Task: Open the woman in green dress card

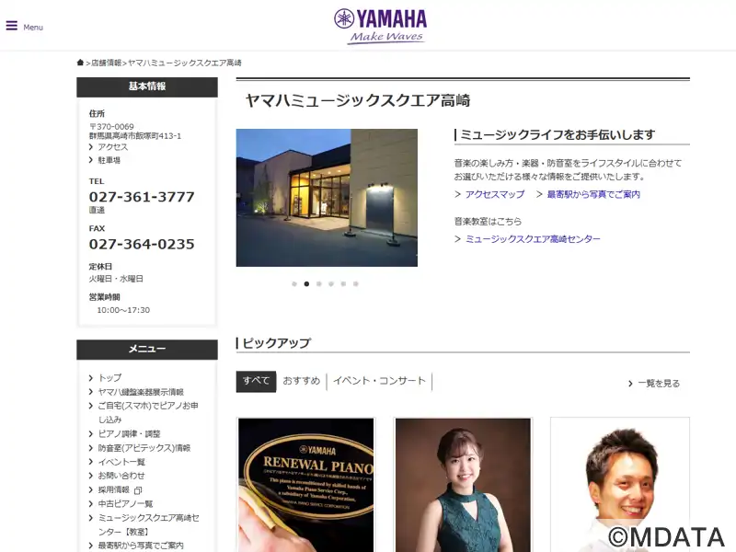Action: [463, 485]
